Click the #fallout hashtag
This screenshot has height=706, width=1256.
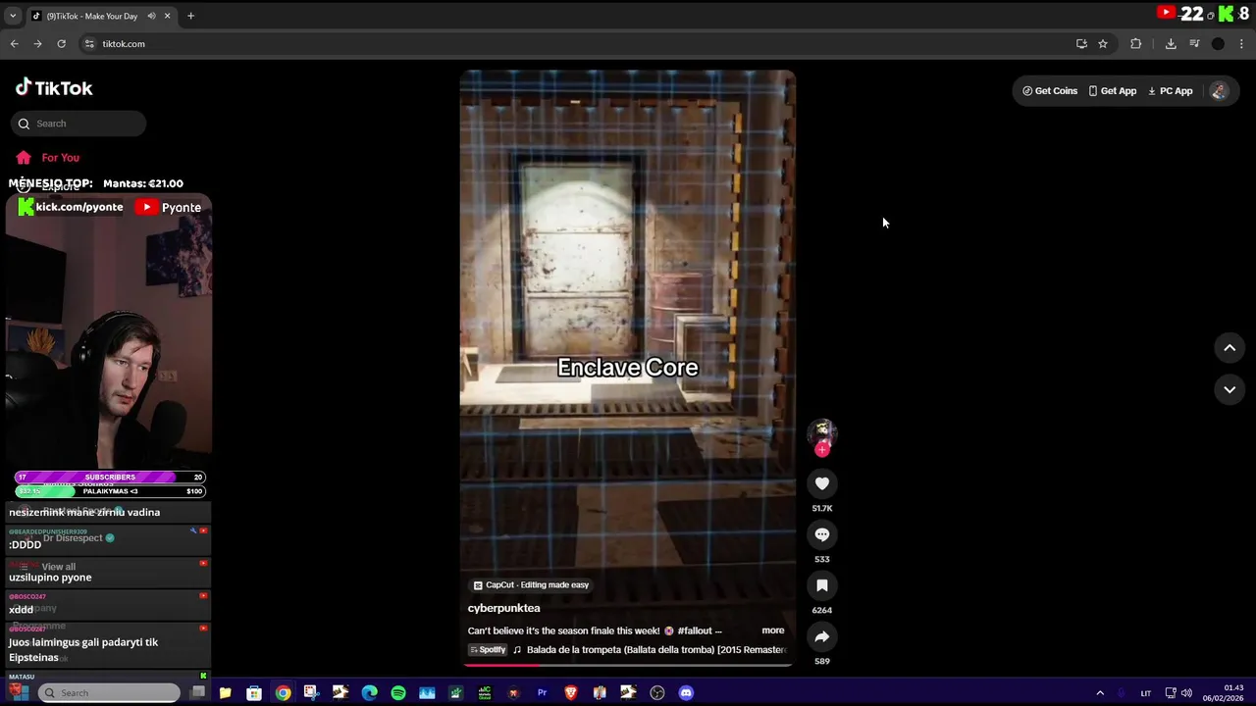[695, 630]
